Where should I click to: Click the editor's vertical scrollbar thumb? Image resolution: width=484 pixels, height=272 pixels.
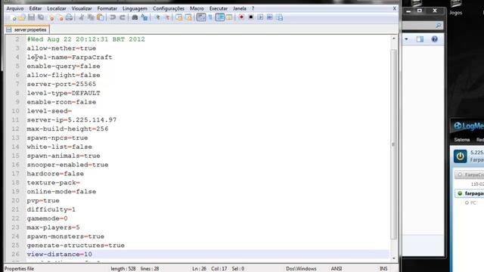pos(393,144)
